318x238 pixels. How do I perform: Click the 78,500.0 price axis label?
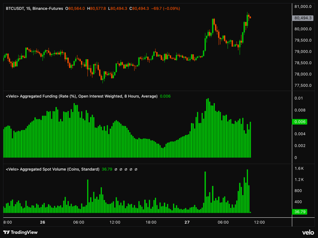pyautogui.click(x=303, y=63)
